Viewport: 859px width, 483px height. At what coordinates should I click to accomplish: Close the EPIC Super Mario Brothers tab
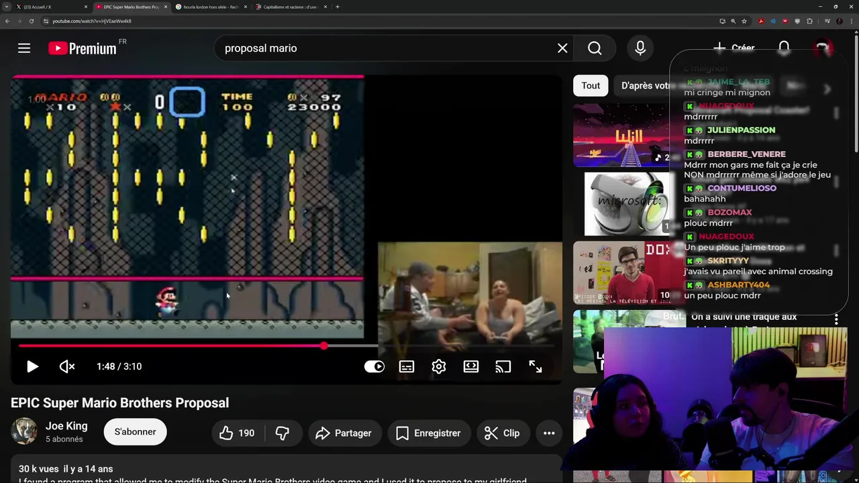[166, 7]
